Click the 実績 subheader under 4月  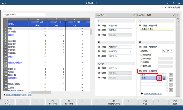[38, 25]
